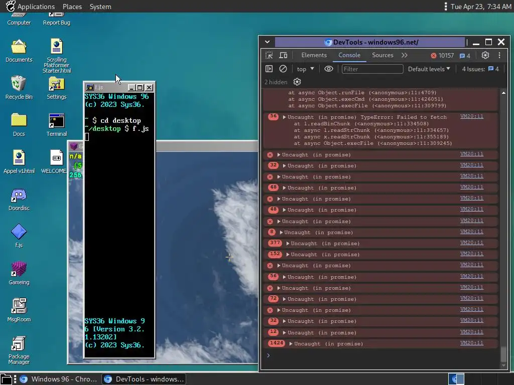This screenshot has height=385, width=514.
Task: Open the Recycle Bin icon
Action: [19, 87]
